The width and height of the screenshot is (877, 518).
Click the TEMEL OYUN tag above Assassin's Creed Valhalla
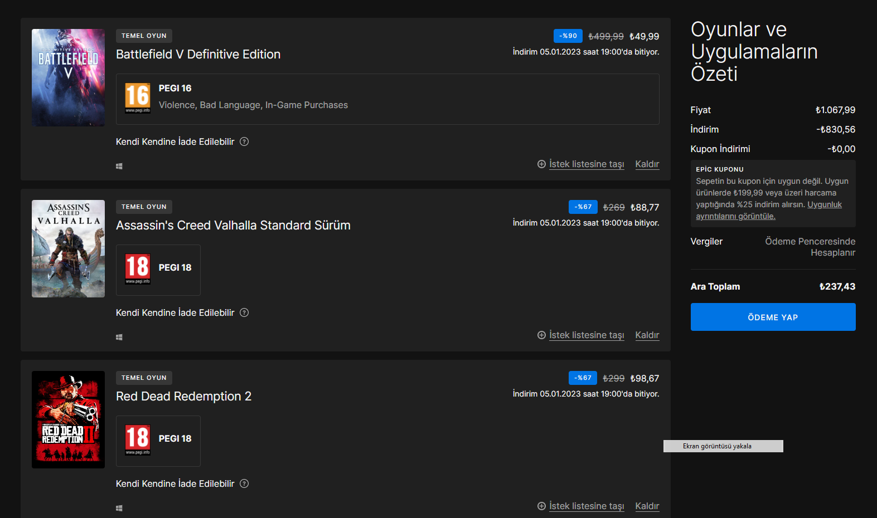(x=144, y=207)
